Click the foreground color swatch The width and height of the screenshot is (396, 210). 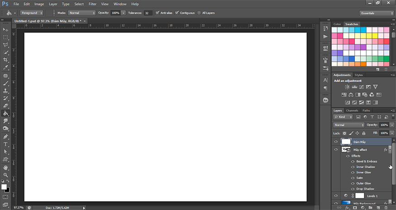coord(4,187)
